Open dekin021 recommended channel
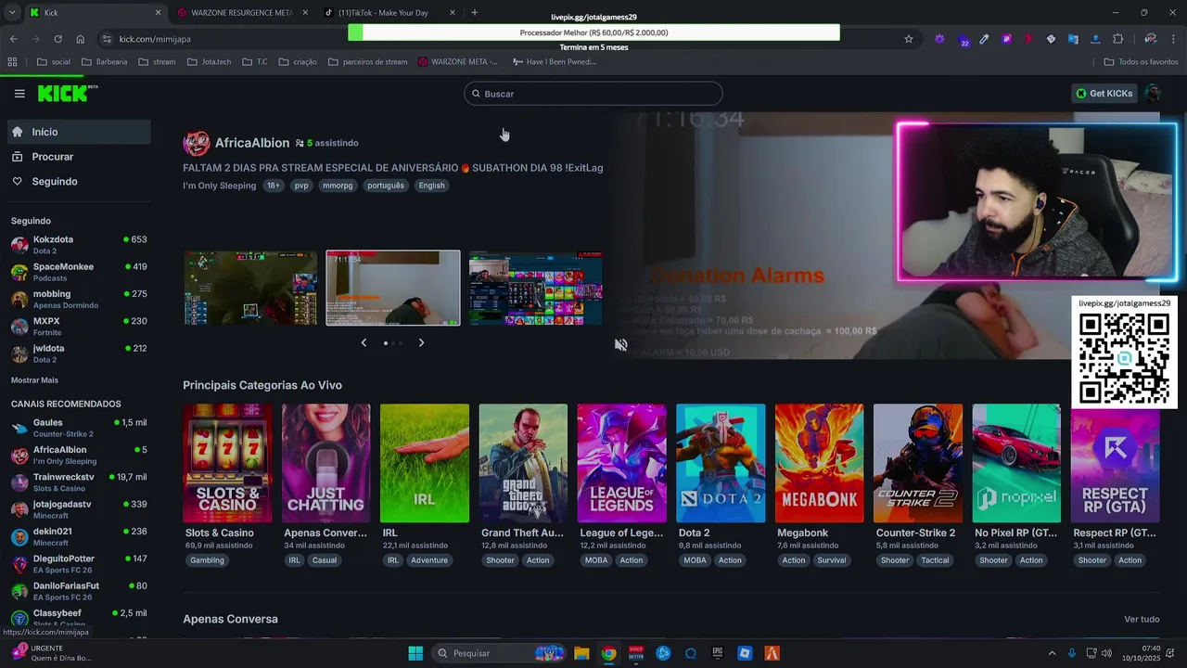1187x668 pixels. pos(79,536)
